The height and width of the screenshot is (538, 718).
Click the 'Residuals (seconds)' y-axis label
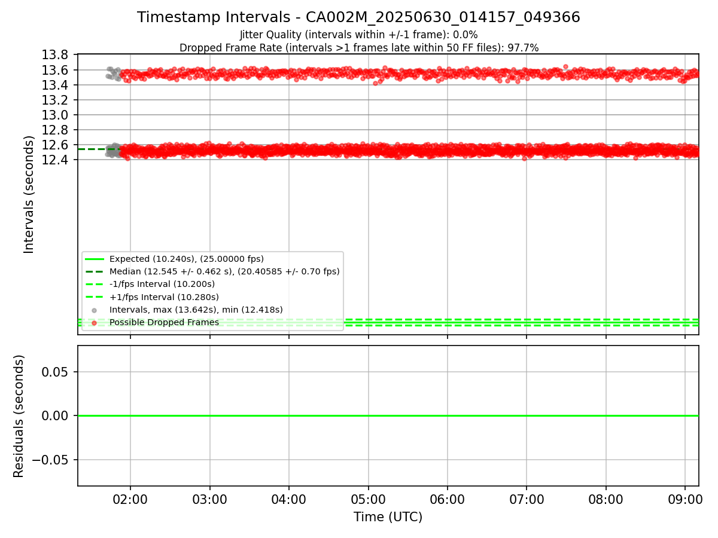pyautogui.click(x=19, y=416)
